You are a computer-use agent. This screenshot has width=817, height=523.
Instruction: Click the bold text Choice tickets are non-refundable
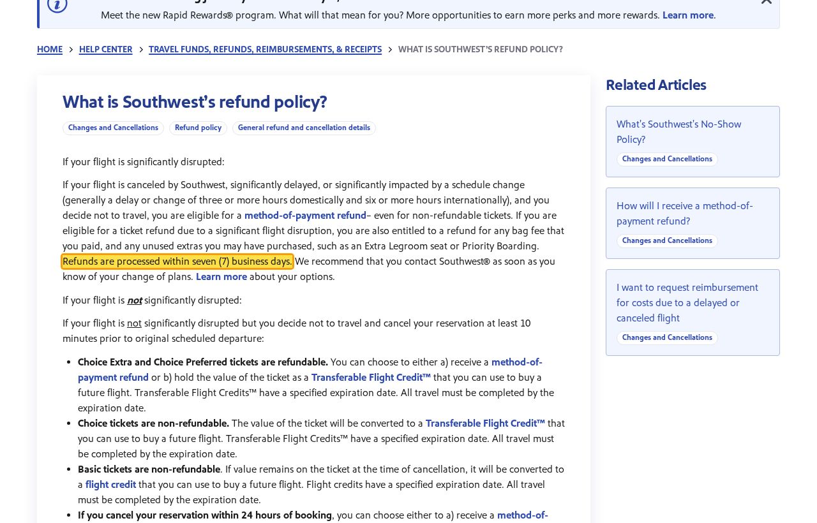coord(153,424)
